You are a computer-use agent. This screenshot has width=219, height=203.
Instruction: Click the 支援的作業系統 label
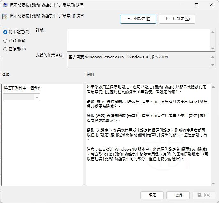pyautogui.click(x=49, y=55)
